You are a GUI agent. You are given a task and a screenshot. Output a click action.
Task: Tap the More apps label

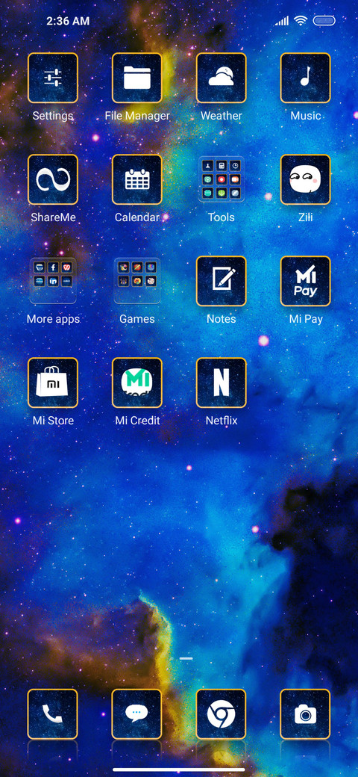[53, 319]
